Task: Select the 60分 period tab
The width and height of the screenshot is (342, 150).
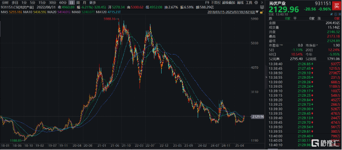Action: [x=63, y=2]
